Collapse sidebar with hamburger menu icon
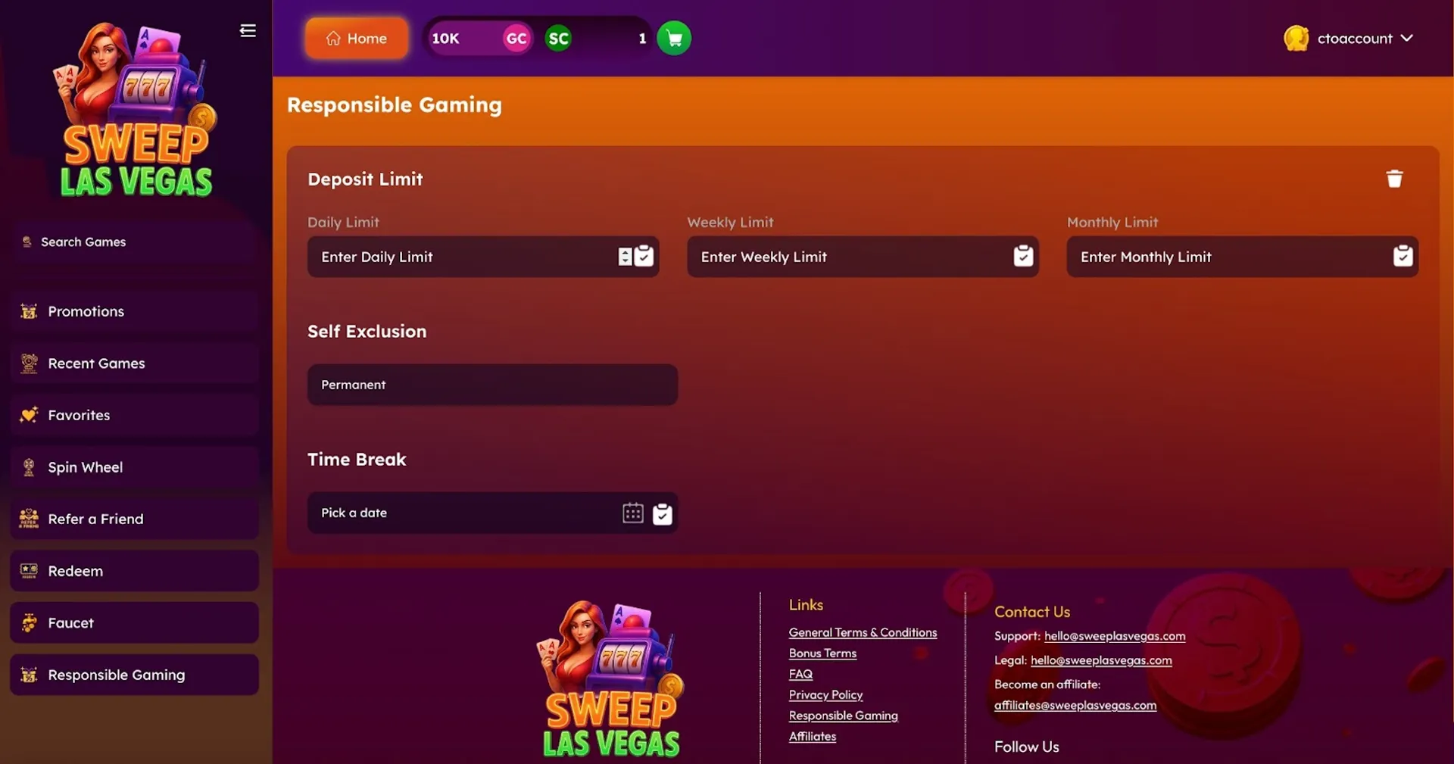Screen dimensions: 1454x764 (x=248, y=30)
